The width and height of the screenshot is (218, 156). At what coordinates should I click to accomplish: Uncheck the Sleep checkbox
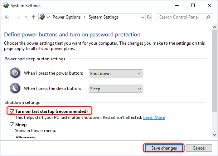(x=13, y=125)
